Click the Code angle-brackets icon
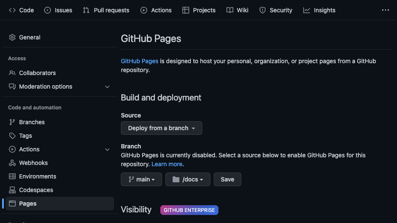This screenshot has height=223, width=397. [x=12, y=10]
